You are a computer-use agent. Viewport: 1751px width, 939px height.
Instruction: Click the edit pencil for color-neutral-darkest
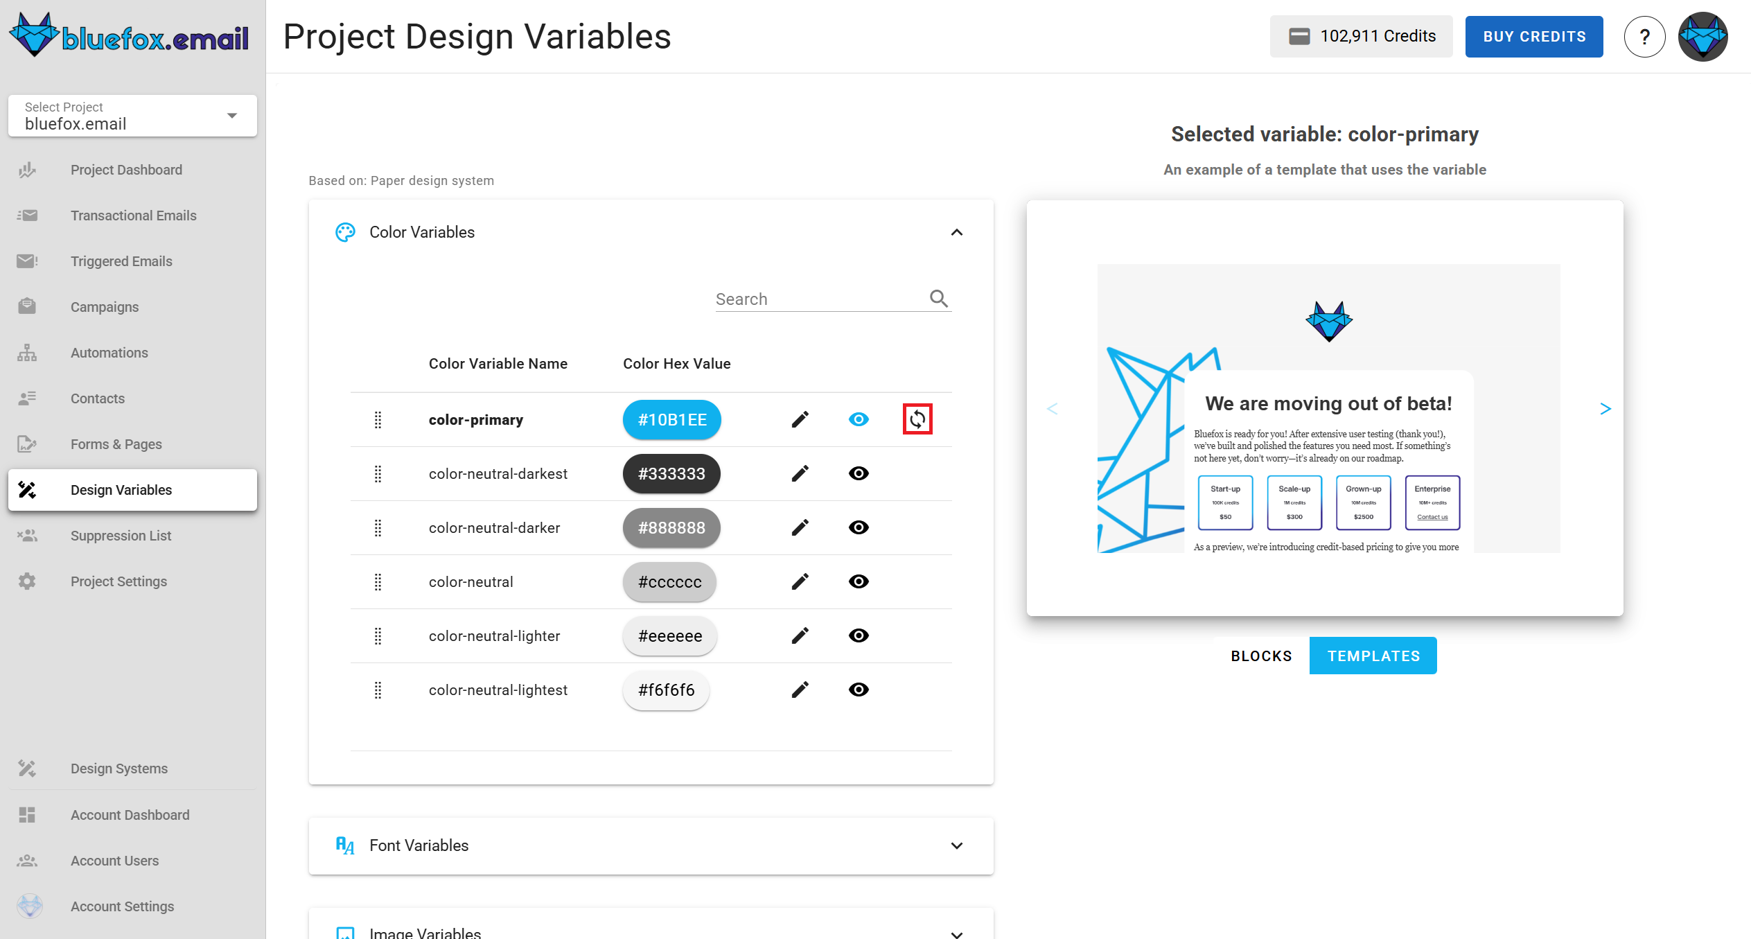pos(800,473)
